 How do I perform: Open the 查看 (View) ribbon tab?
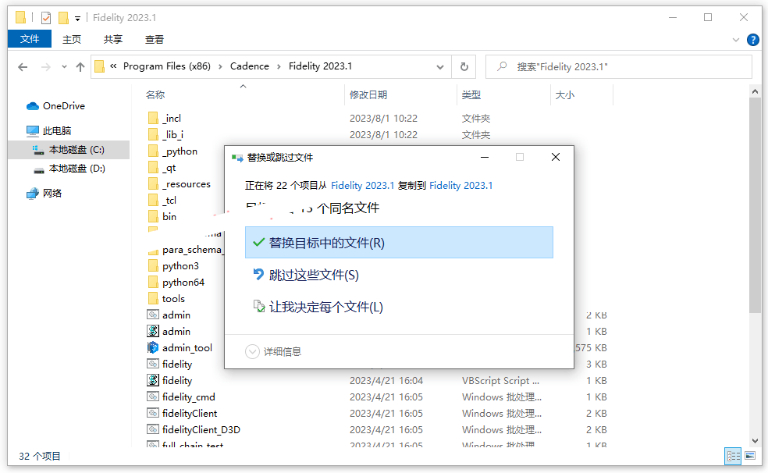(x=155, y=40)
